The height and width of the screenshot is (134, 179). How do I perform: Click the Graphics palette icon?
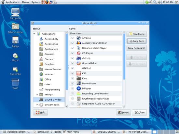click(x=41, y=64)
